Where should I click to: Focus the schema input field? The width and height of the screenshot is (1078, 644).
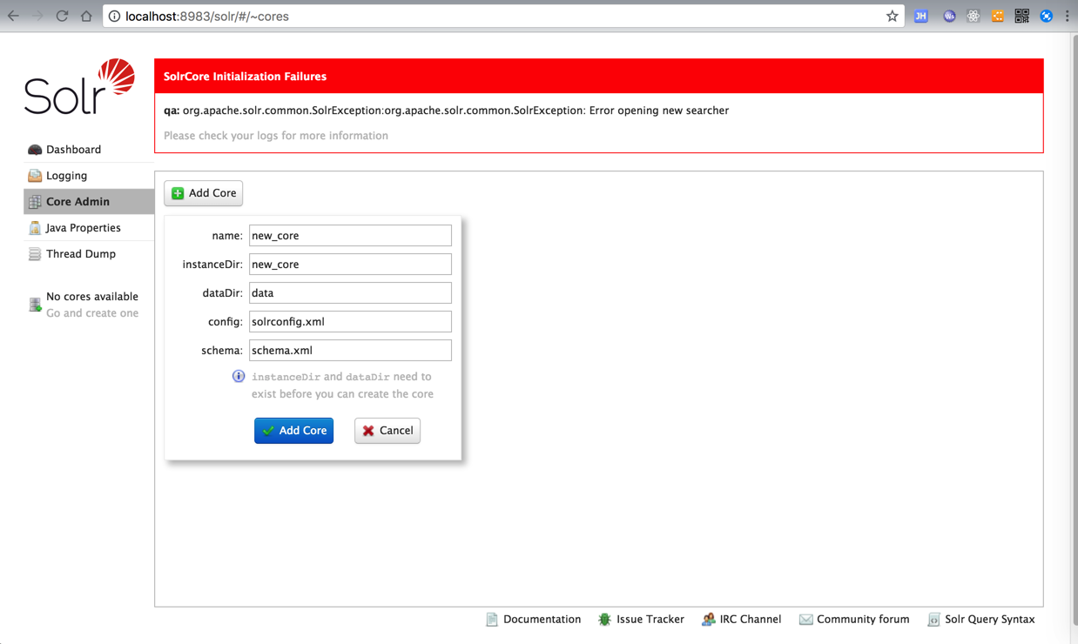350,351
